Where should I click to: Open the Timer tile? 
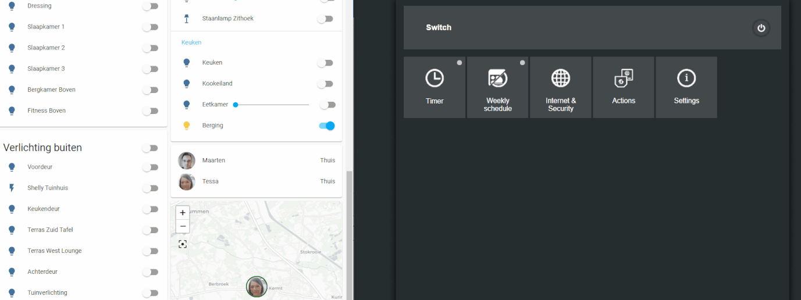click(435, 87)
